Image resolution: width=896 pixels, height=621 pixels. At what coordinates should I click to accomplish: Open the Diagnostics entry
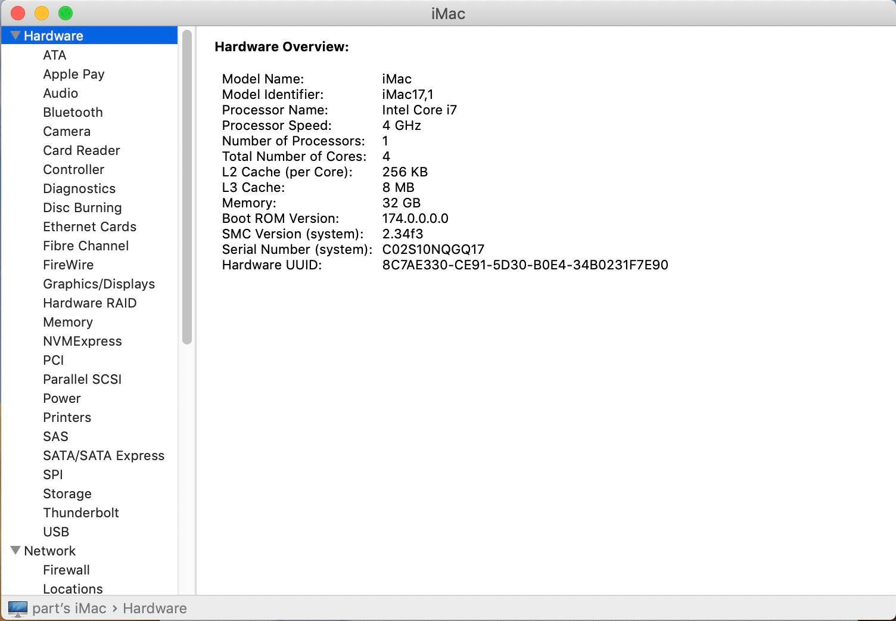pos(79,188)
